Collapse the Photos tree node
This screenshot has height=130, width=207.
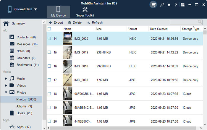[x=6, y=92]
